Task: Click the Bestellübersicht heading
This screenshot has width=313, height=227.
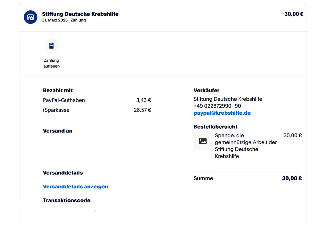Action: coord(215,127)
